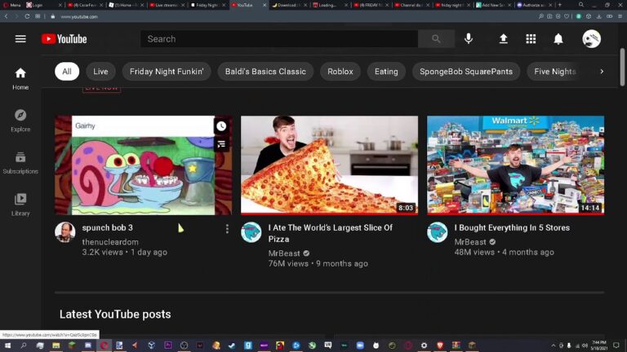Show hidden system tray icons chevron

coord(554,345)
